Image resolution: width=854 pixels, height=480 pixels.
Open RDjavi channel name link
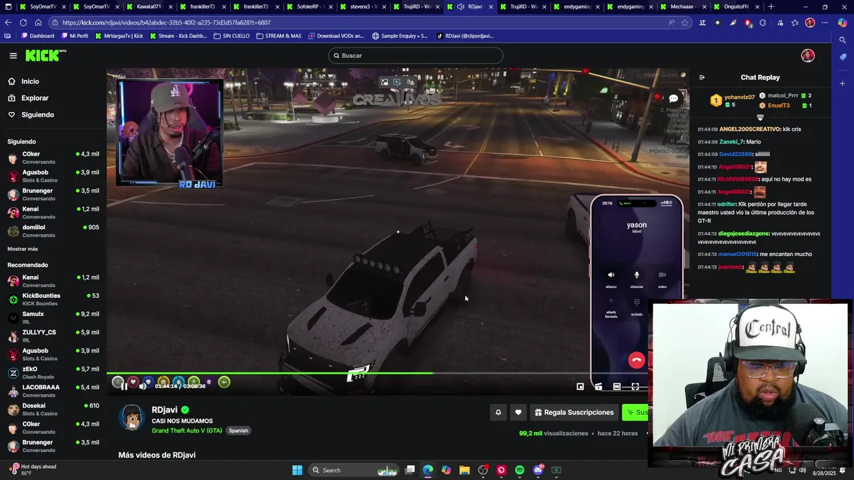(164, 410)
